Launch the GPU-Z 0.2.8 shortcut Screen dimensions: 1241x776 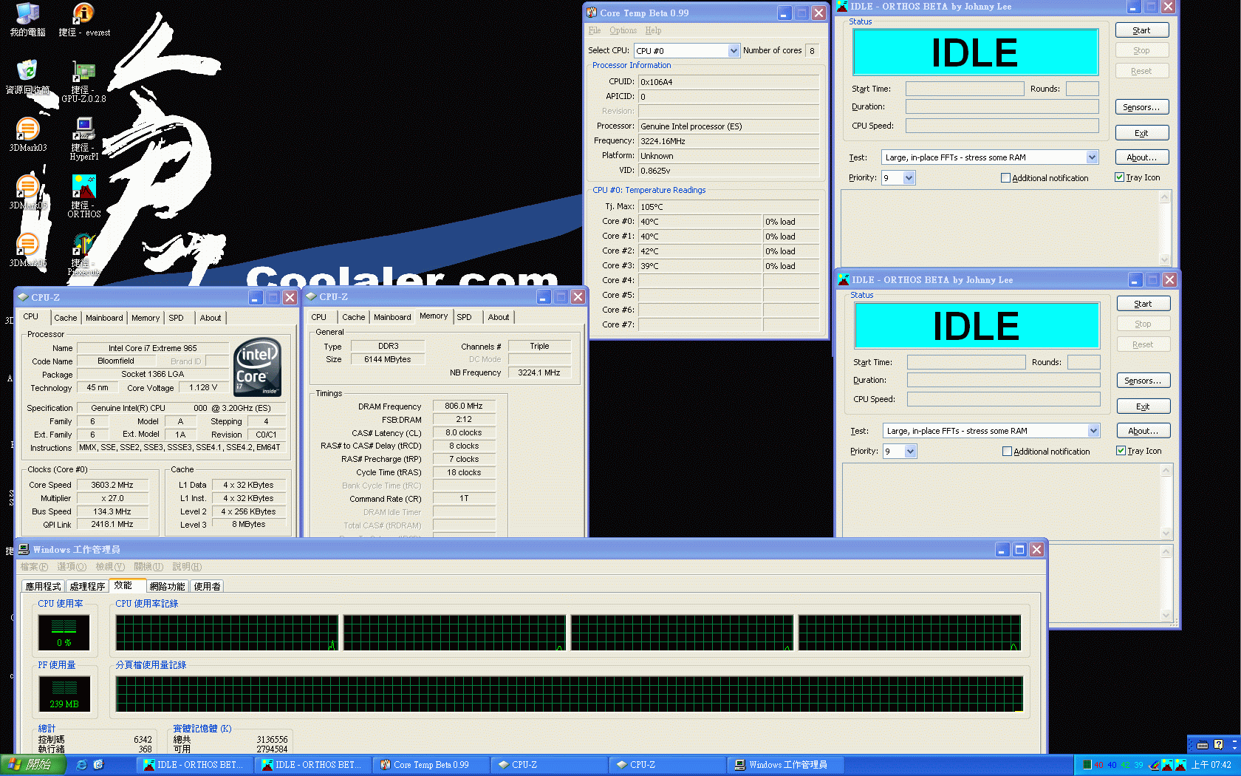point(83,72)
